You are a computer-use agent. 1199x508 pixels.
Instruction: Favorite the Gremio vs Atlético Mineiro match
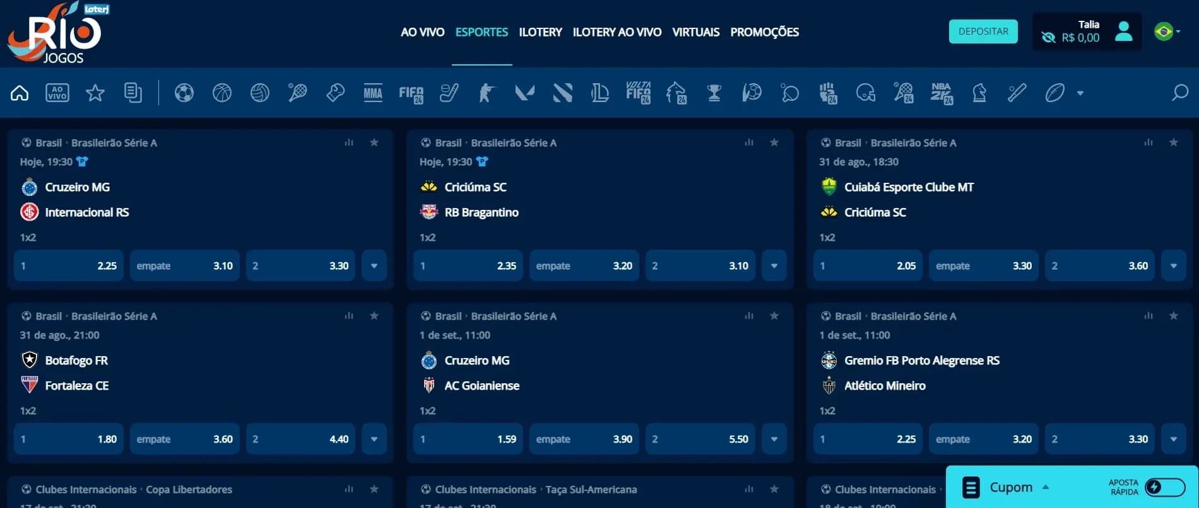pos(1174,316)
